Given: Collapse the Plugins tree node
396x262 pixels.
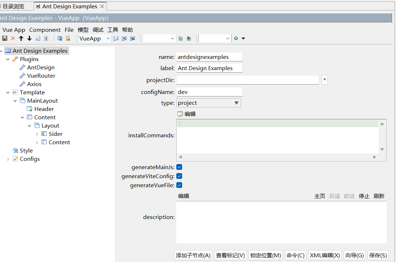Looking at the screenshot, I should [8, 59].
